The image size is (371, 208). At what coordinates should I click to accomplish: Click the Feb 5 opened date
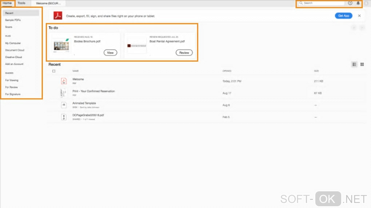(226, 117)
